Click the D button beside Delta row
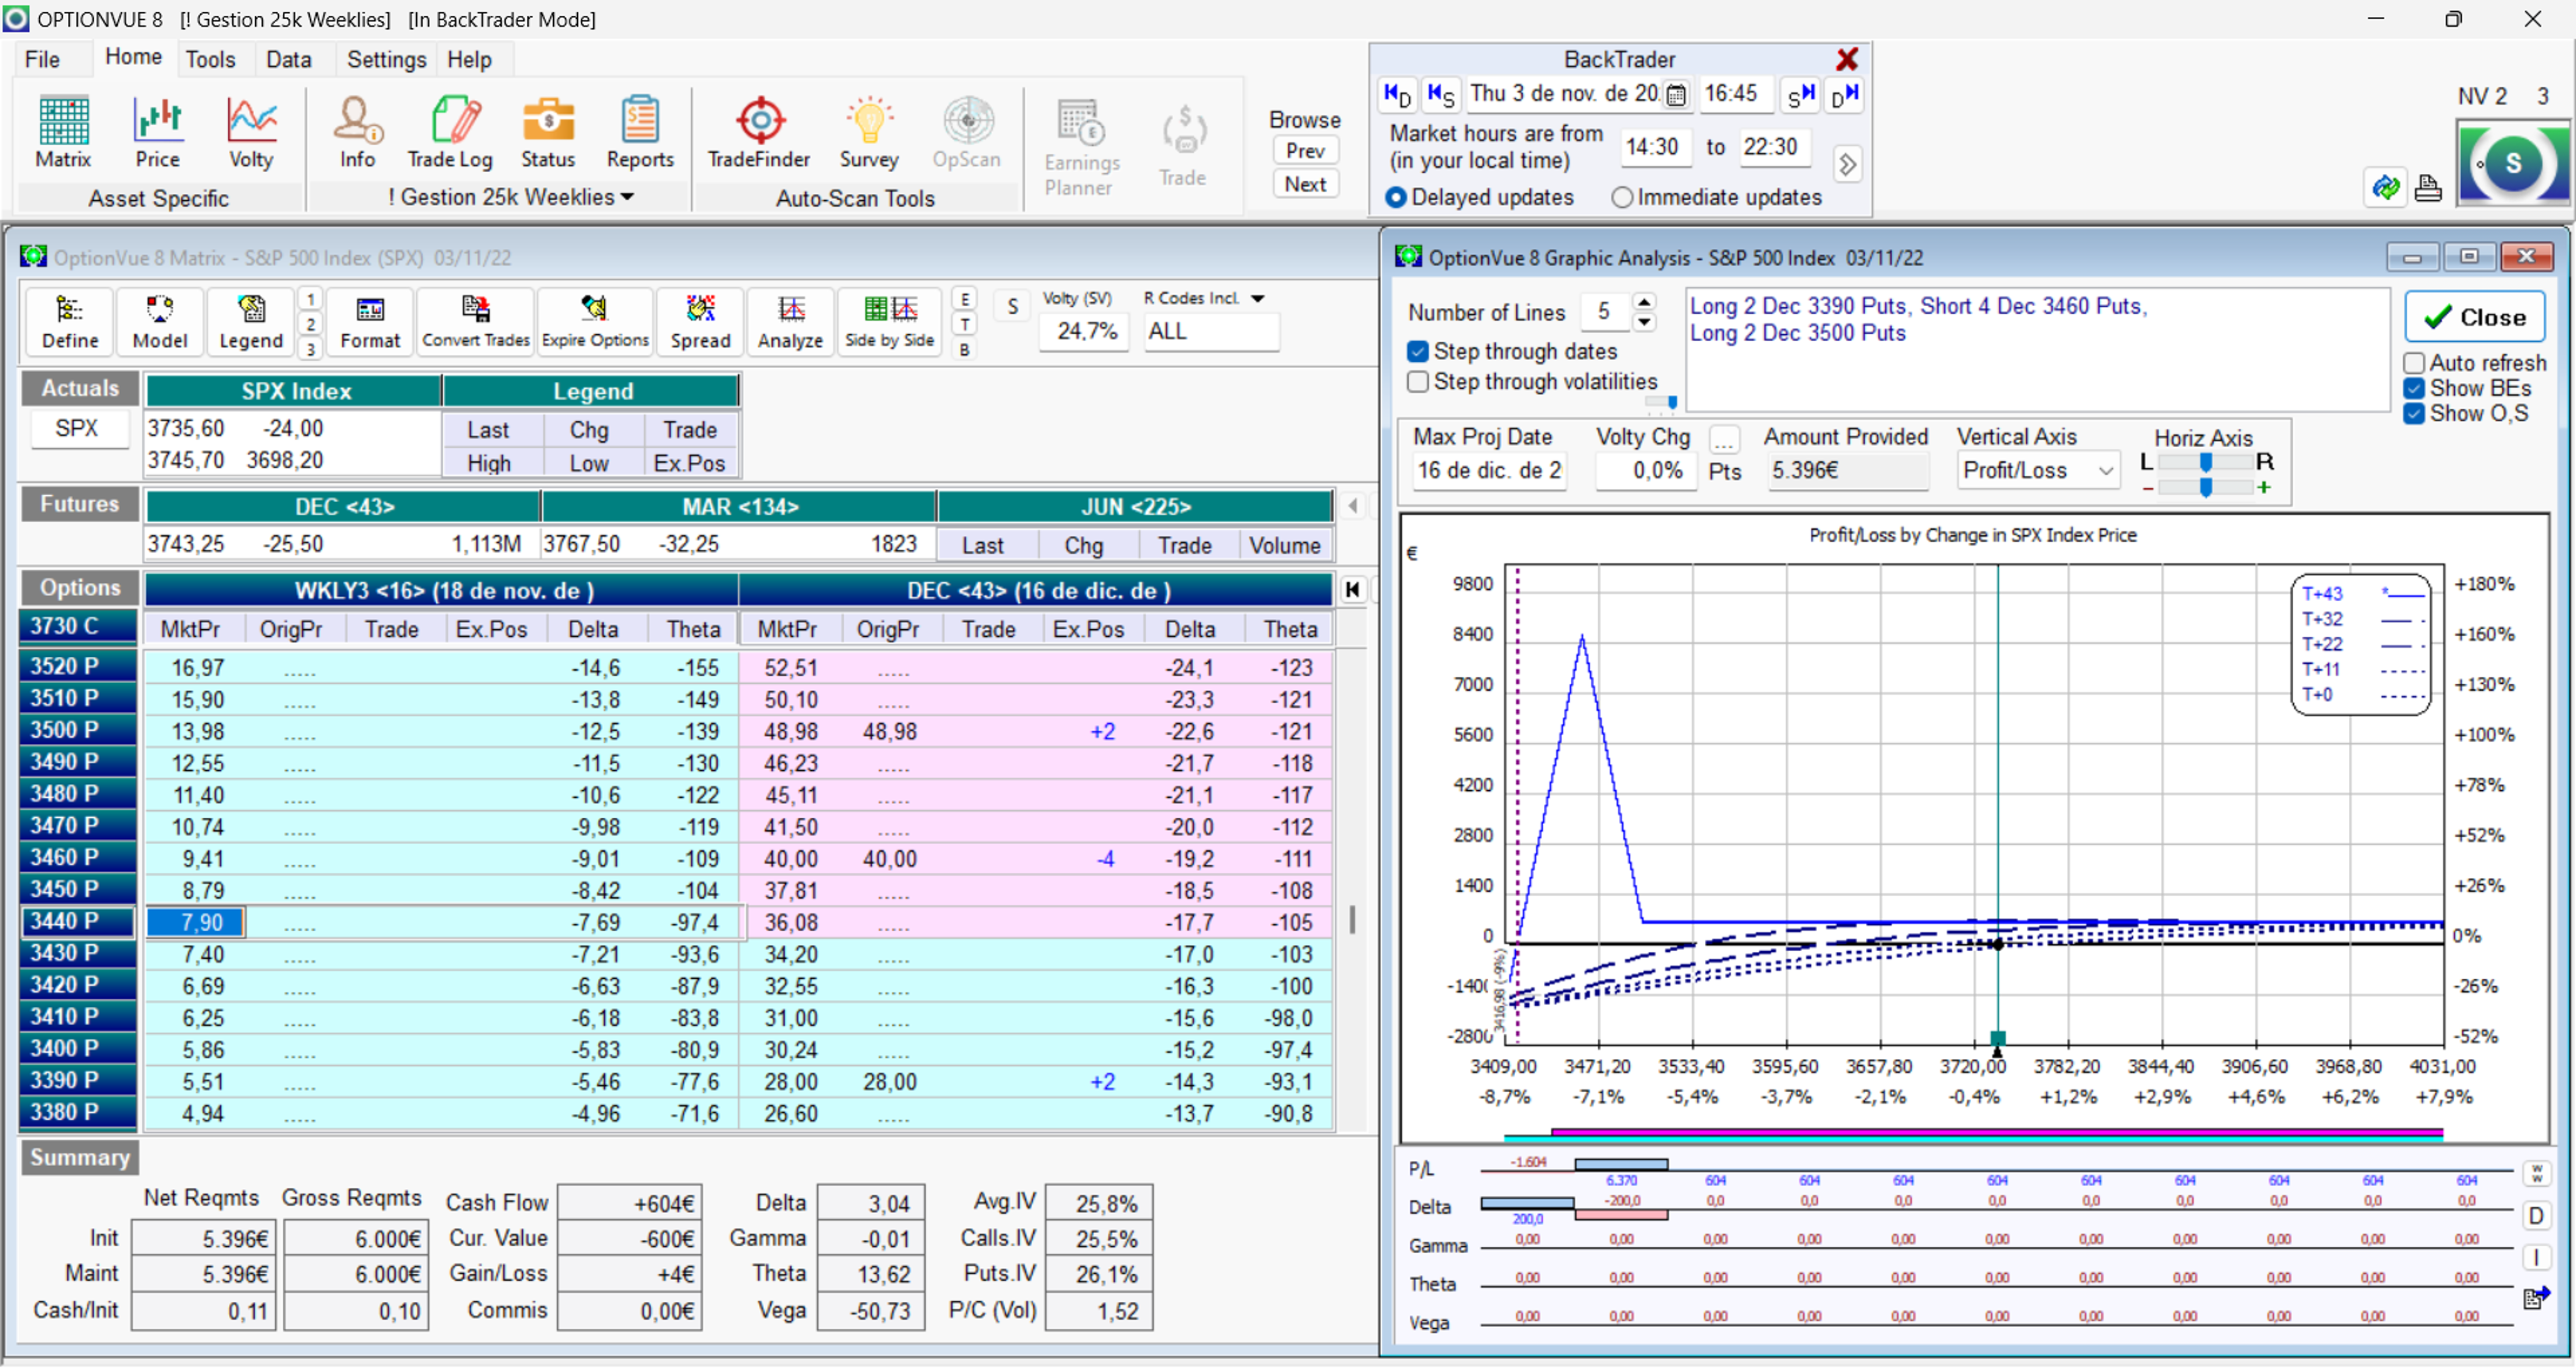The width and height of the screenshot is (2576, 1368). point(2536,1216)
